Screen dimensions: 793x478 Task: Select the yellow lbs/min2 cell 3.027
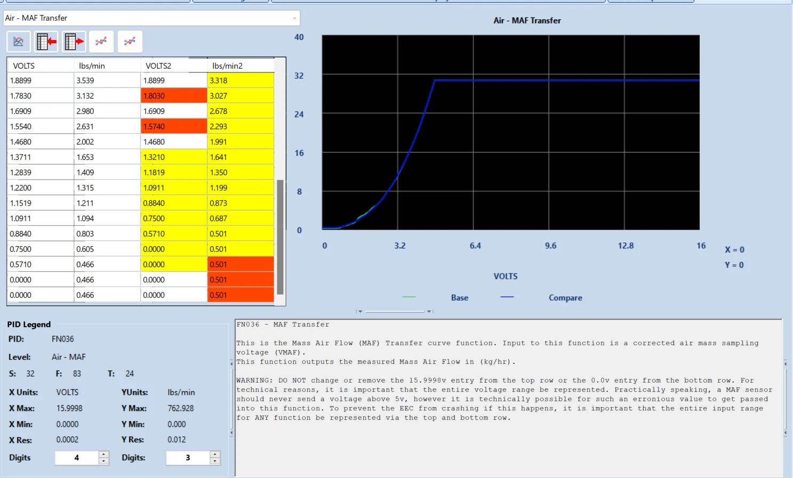point(241,96)
